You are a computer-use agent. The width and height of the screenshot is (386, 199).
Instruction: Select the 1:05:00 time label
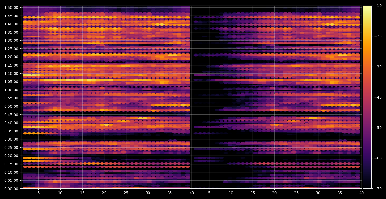[x=11, y=82]
